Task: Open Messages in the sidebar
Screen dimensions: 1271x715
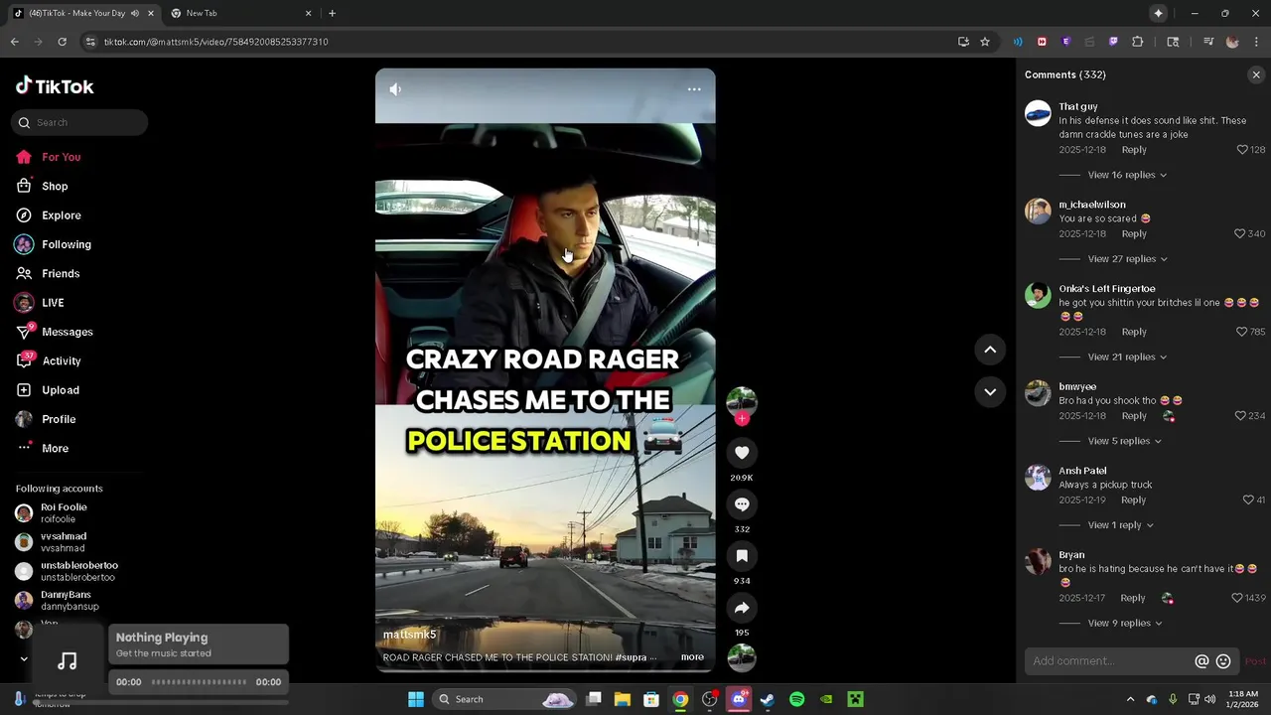Action: click(67, 332)
